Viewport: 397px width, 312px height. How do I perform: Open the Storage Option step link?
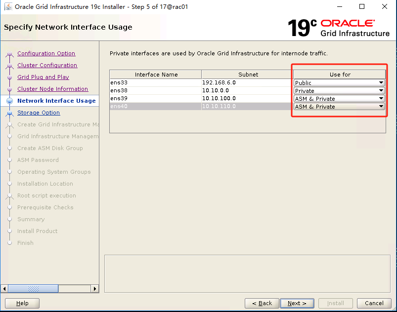(39, 113)
